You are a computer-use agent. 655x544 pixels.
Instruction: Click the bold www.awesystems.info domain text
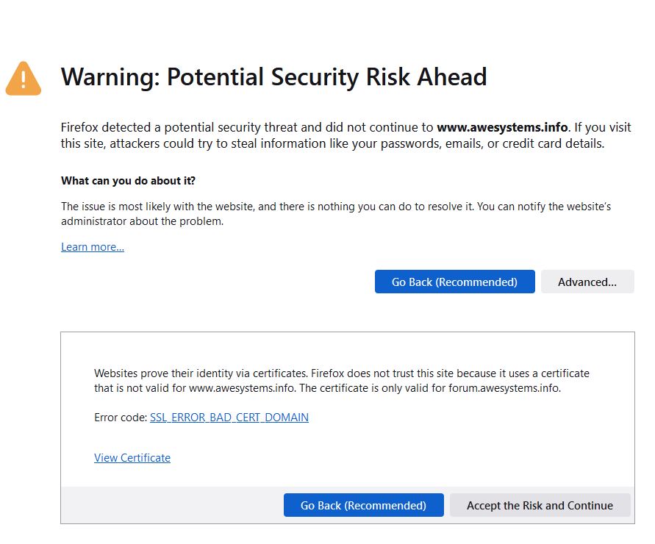pyautogui.click(x=502, y=127)
